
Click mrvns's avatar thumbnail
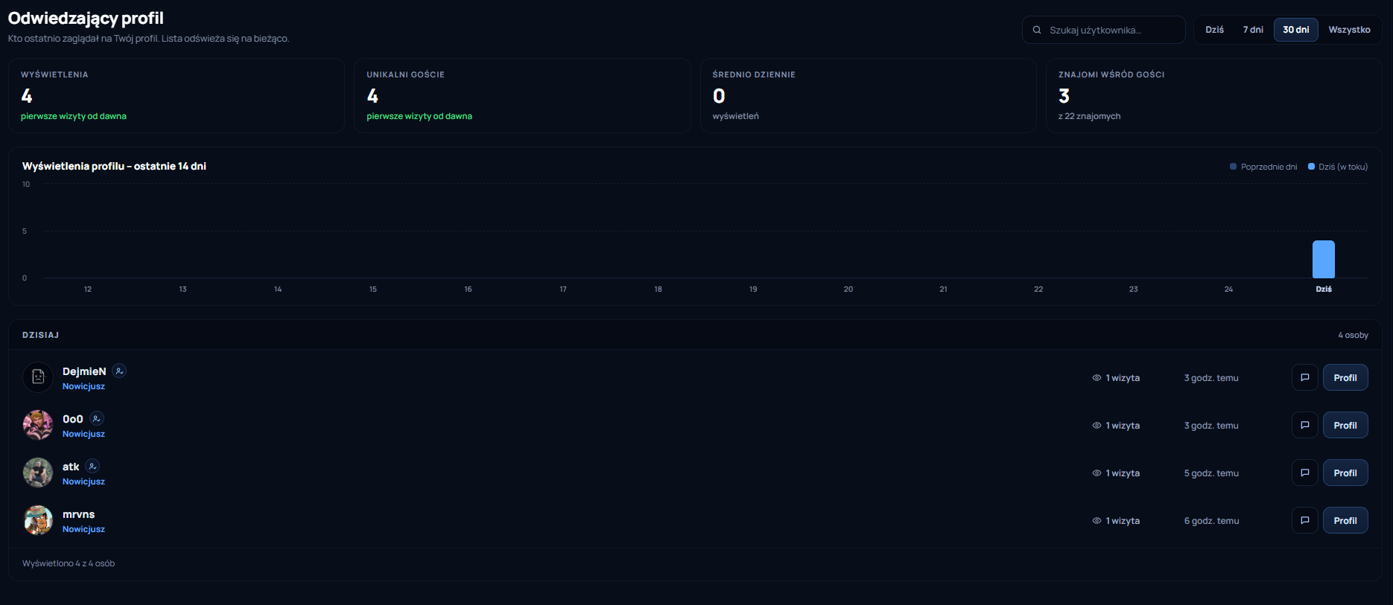(38, 520)
